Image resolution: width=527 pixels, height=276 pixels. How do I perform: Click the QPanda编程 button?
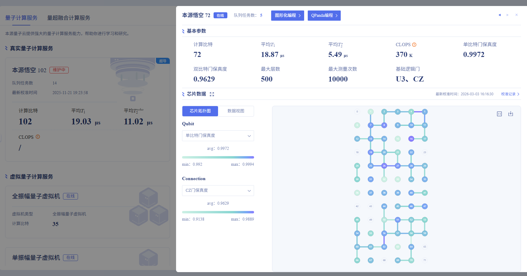(324, 16)
